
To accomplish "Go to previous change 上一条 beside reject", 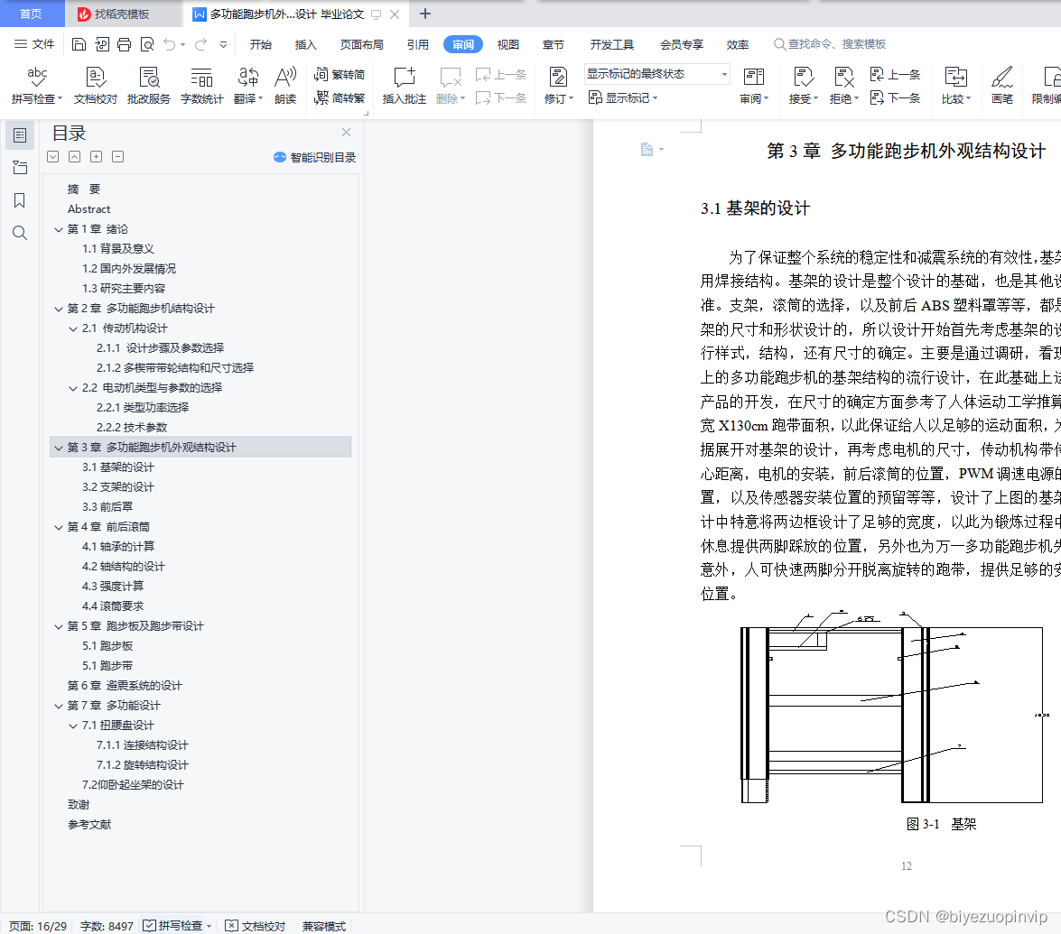I will tap(895, 74).
